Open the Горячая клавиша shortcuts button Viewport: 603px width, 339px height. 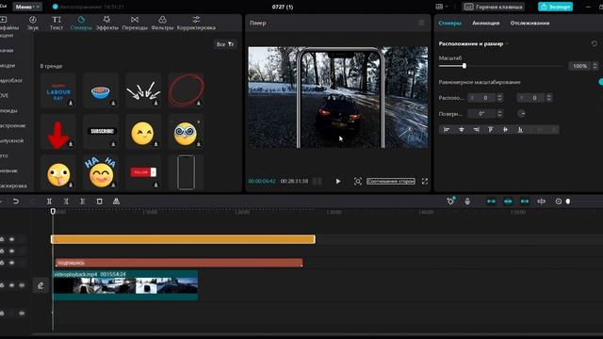pyautogui.click(x=494, y=7)
